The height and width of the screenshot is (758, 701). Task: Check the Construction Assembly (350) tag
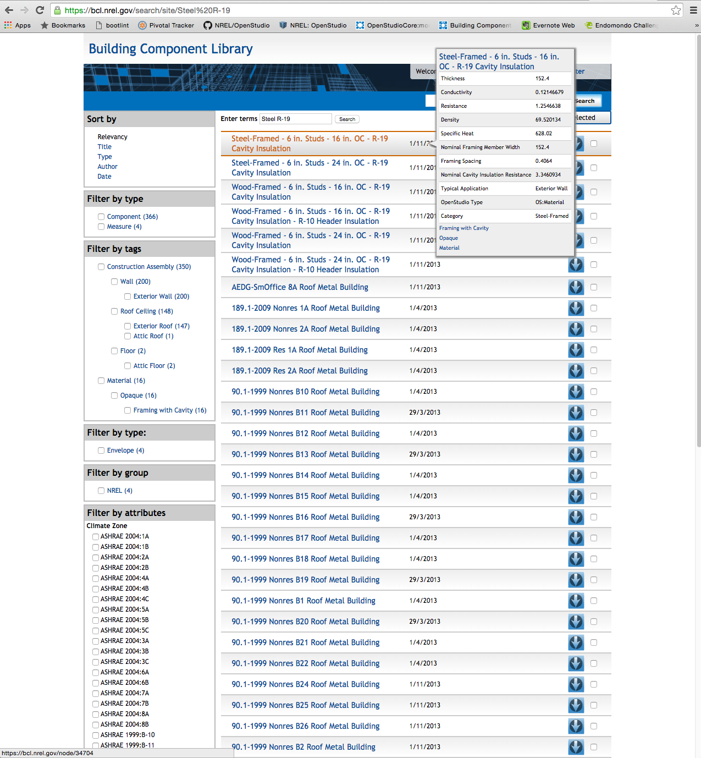[101, 267]
